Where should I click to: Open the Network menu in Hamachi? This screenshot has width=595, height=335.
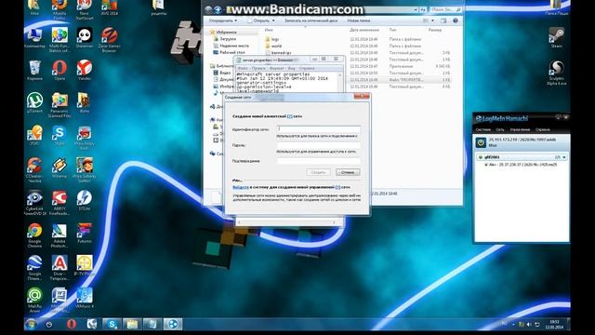click(500, 130)
